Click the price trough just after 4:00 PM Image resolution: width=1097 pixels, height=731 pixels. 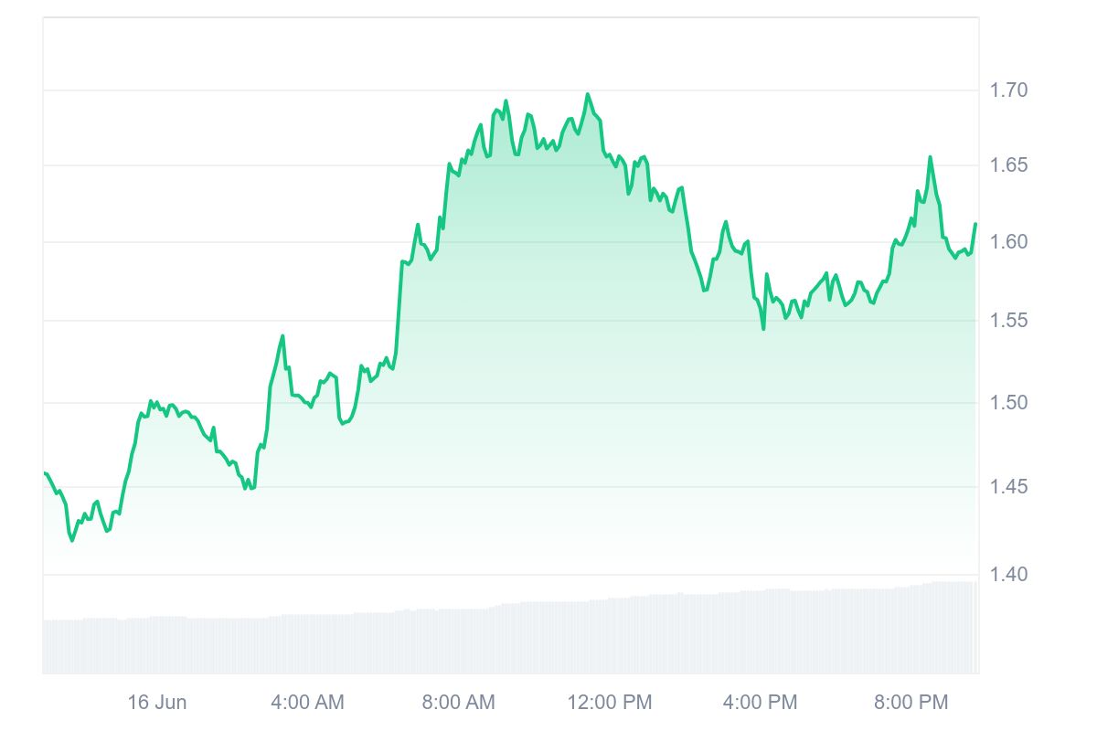coord(763,328)
